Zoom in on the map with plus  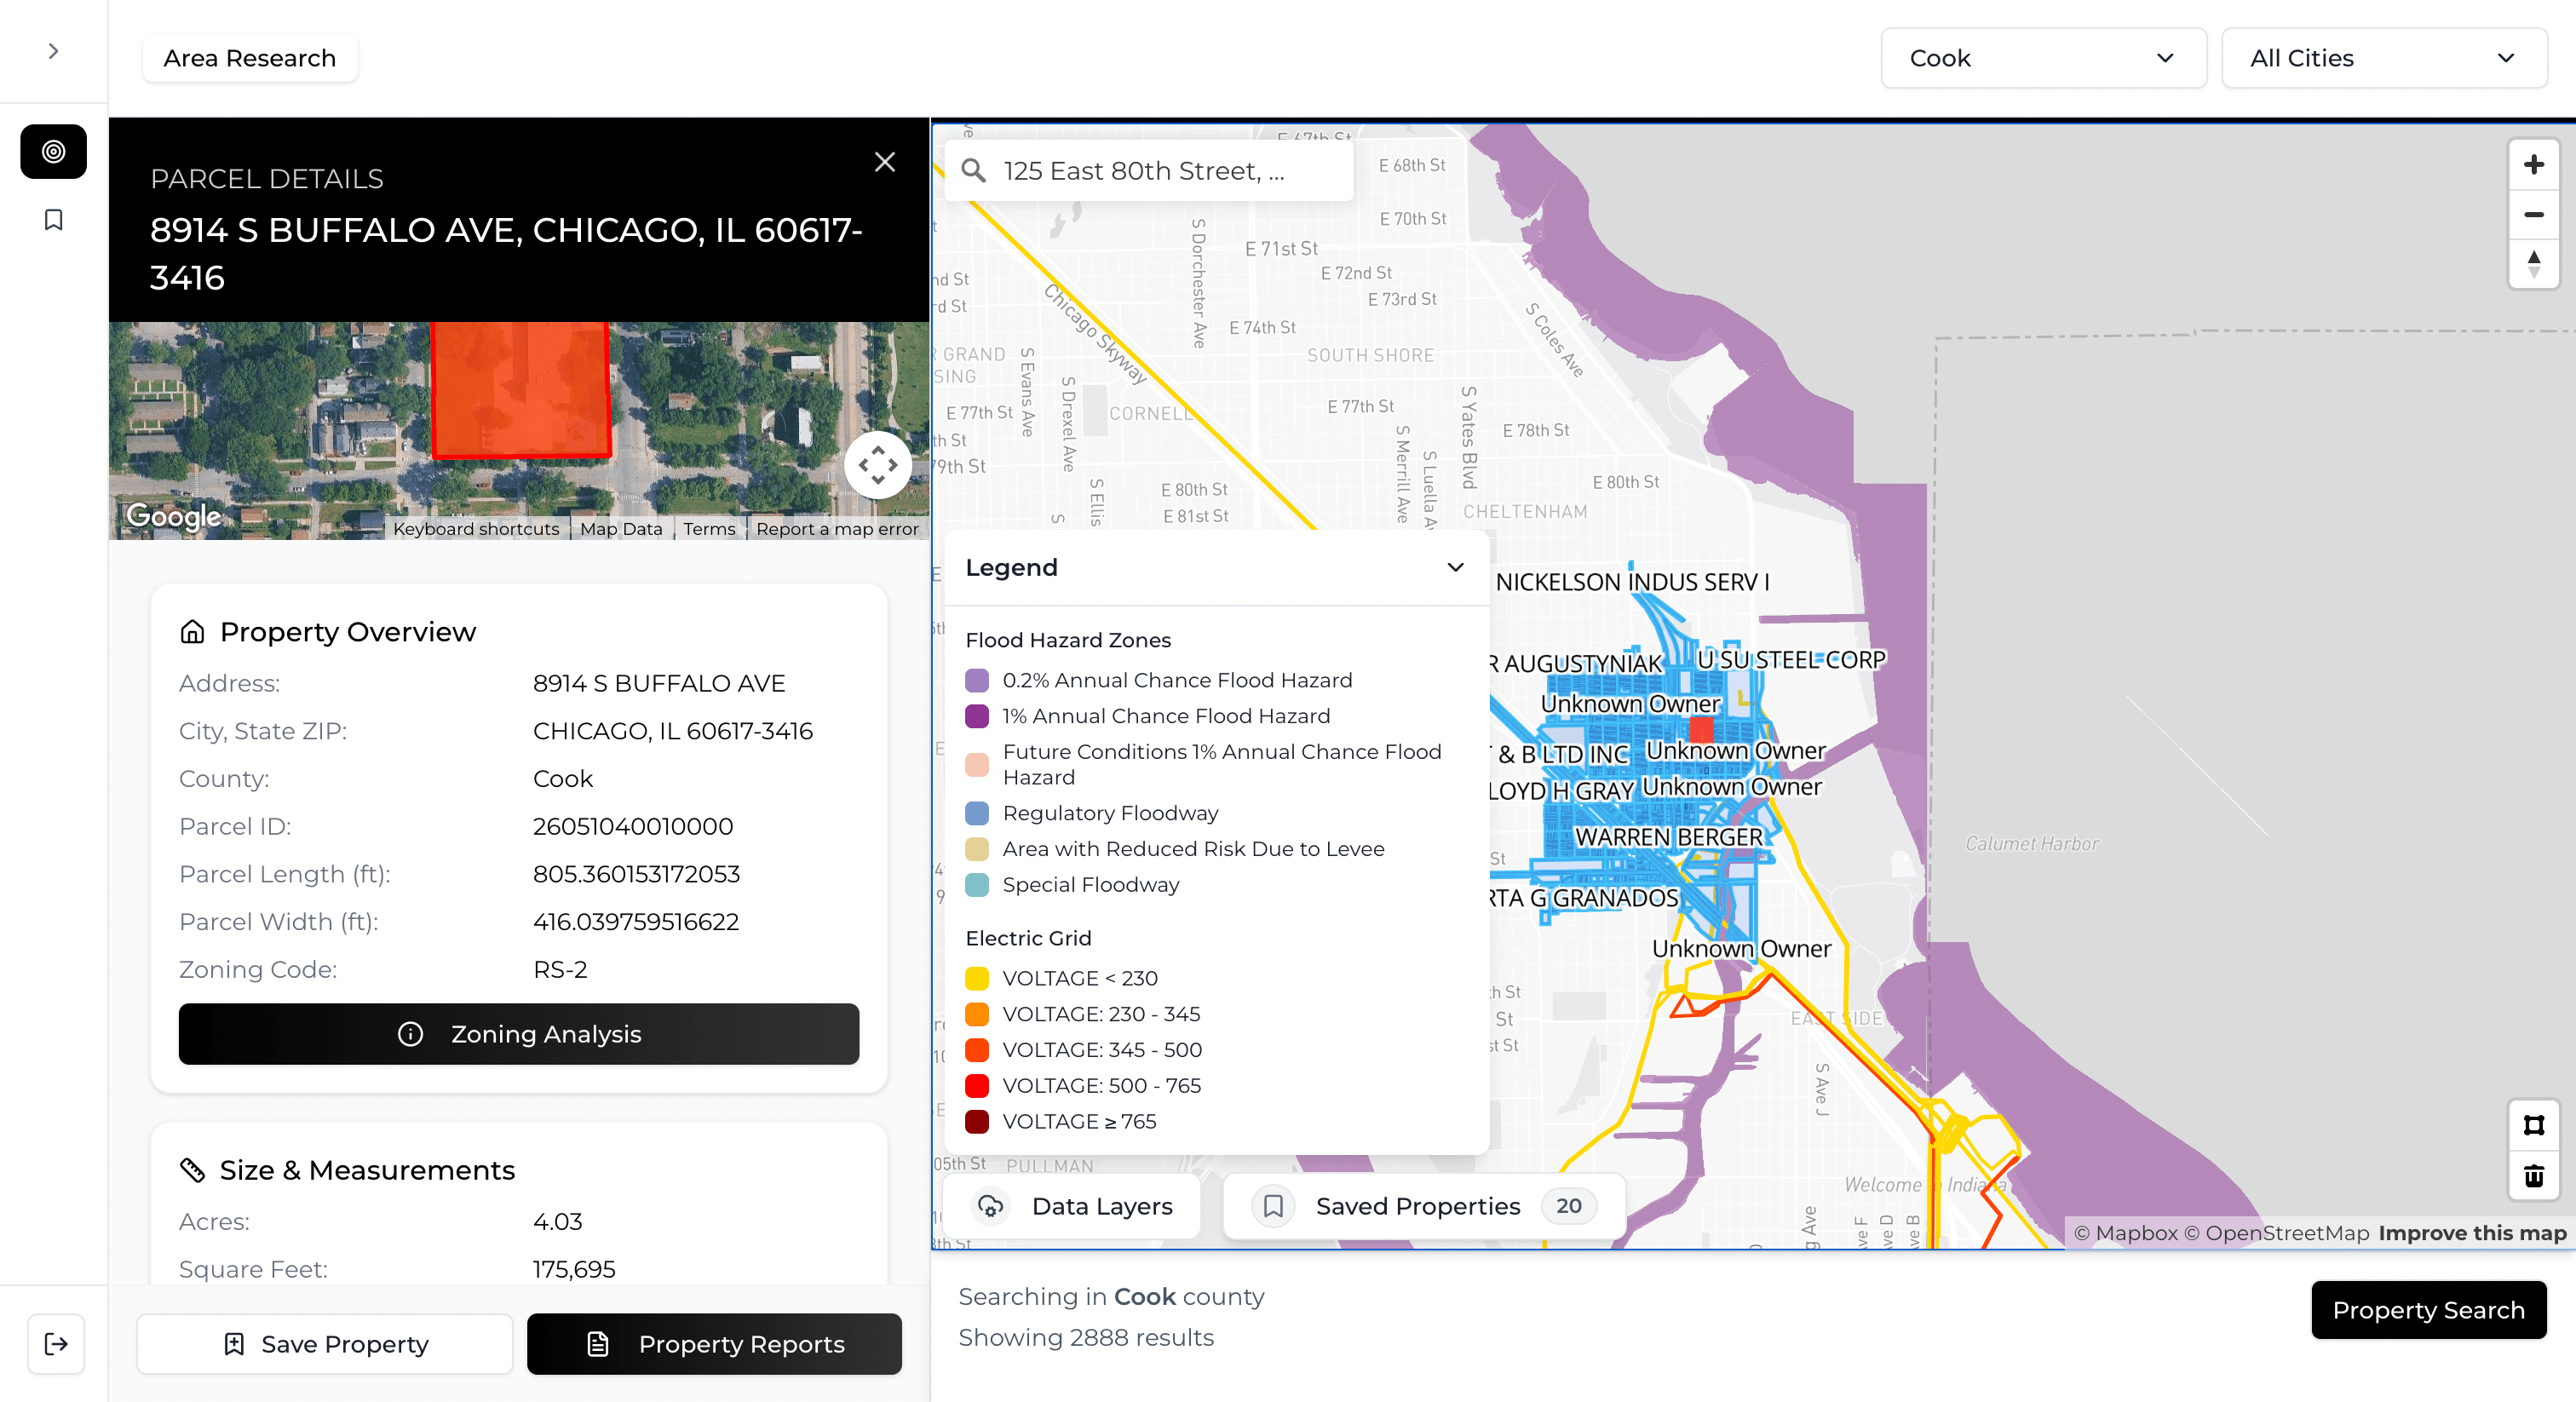click(2533, 164)
